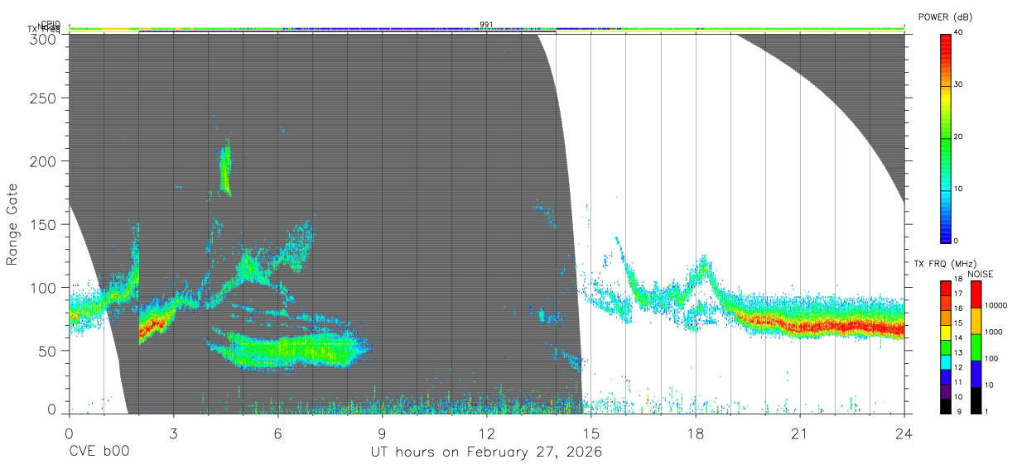Click the 200 tick on Range Gate axis
1017x469 pixels.
click(x=41, y=160)
